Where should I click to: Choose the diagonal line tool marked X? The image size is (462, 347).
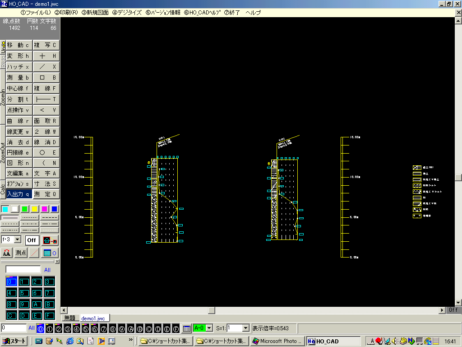tap(46, 67)
